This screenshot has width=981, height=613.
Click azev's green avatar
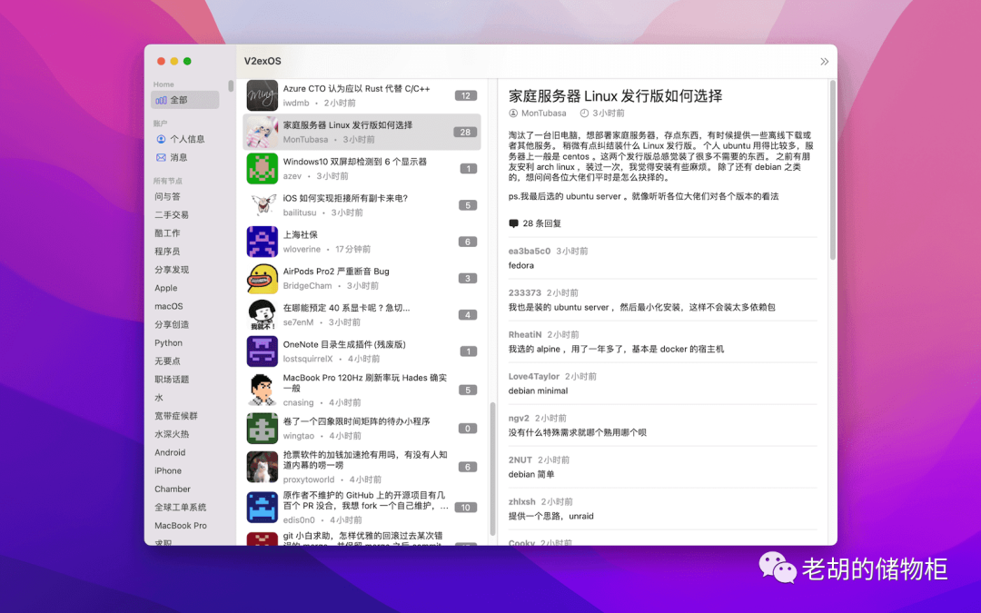263,169
